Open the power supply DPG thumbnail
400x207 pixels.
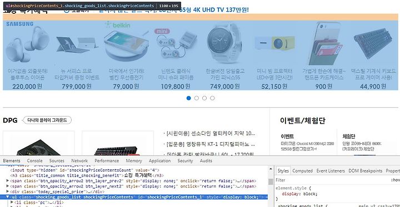[x=39, y=143]
